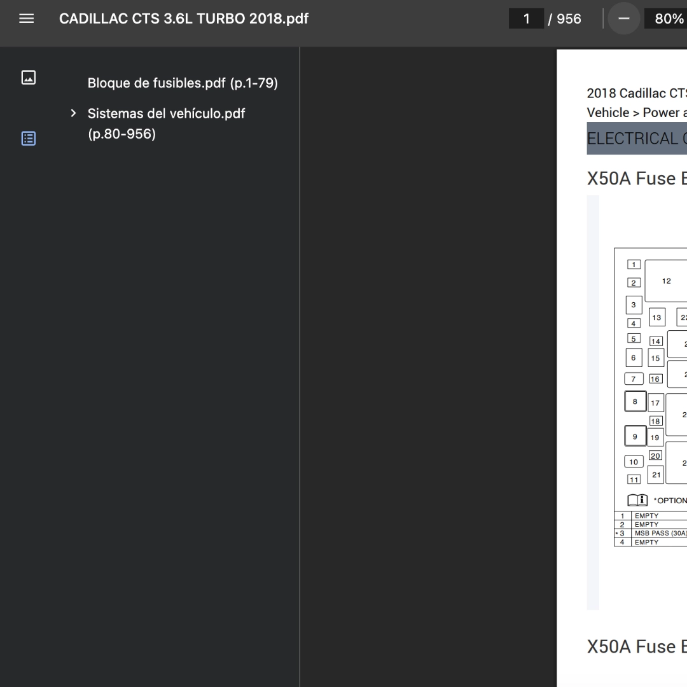
Task: Click fuse position 17 in diagram
Action: [655, 403]
